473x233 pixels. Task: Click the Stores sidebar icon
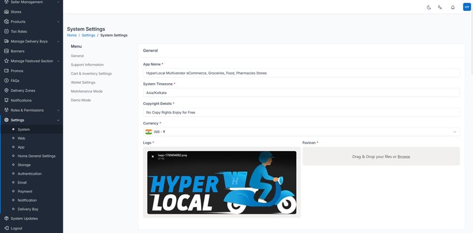(7, 12)
